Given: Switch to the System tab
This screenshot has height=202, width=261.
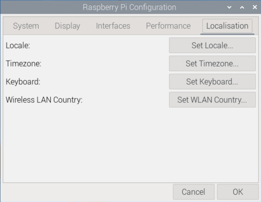Looking at the screenshot, I should (26, 26).
